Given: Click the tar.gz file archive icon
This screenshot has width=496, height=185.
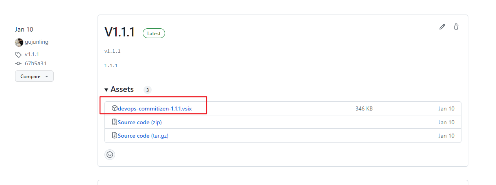Looking at the screenshot, I should click(115, 136).
